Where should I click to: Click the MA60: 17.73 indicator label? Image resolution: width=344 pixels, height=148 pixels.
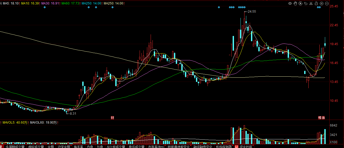point(71,3)
